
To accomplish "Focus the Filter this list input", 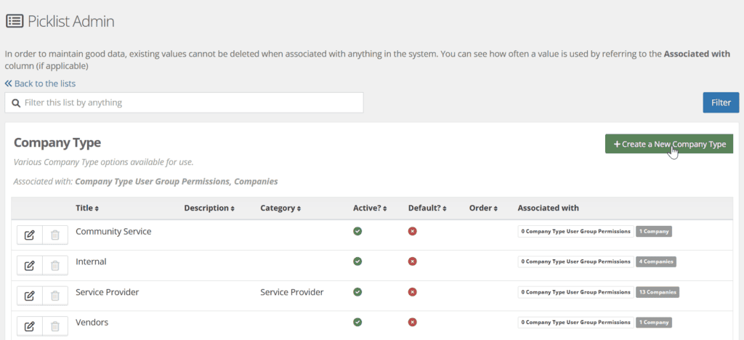I will 184,102.
